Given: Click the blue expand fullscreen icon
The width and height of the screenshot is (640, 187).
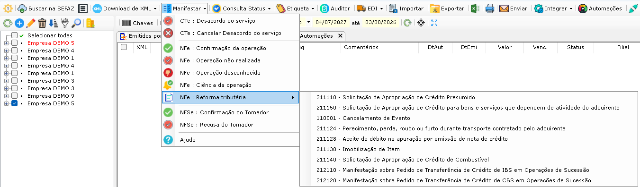Looking at the screenshot, I should tap(434, 23).
